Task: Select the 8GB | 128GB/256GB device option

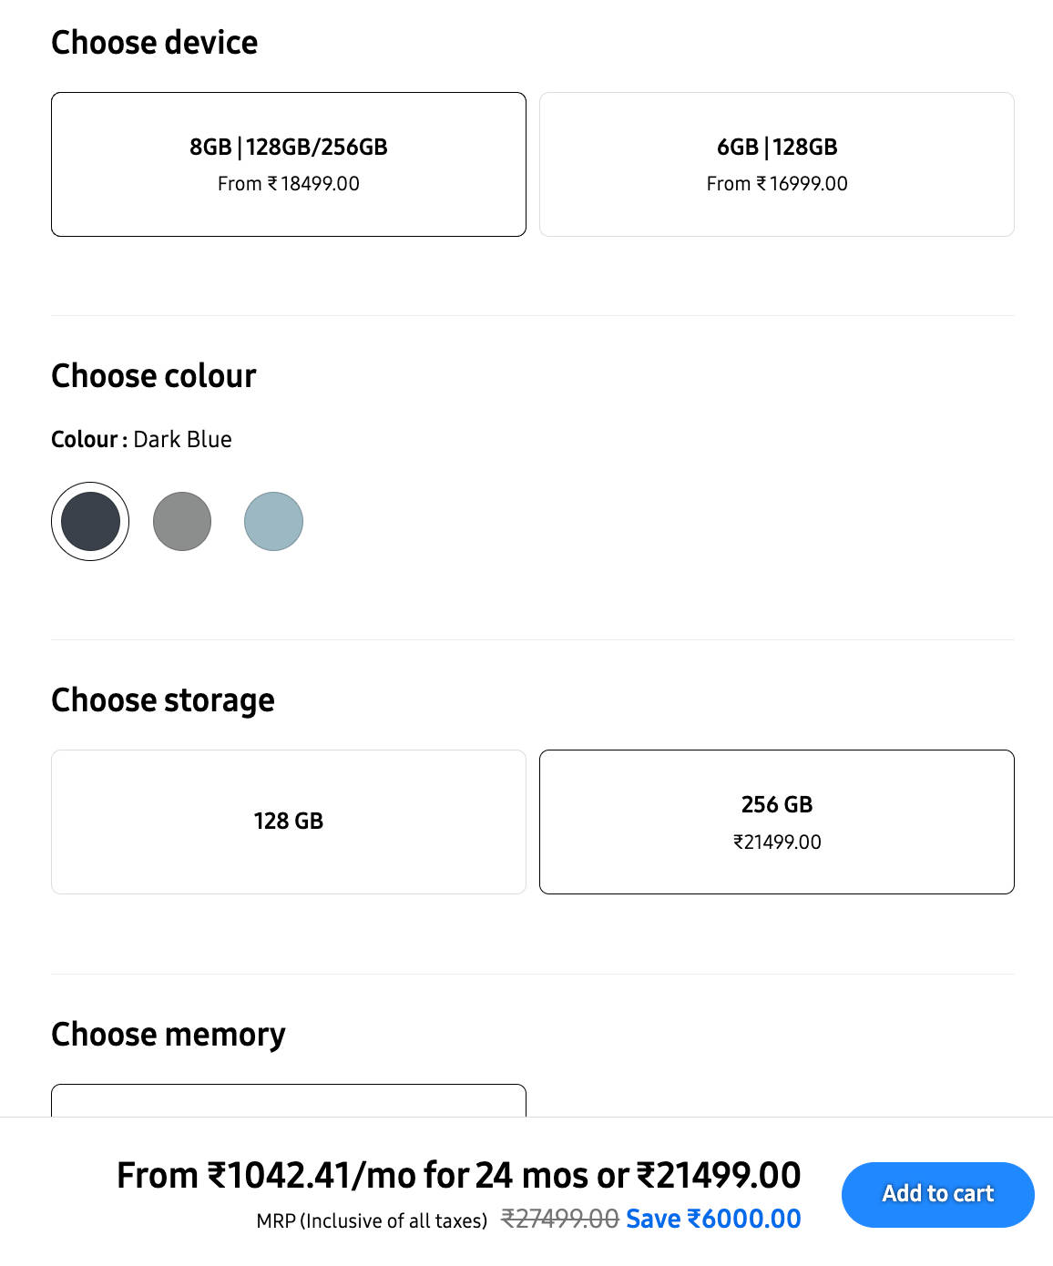Action: click(x=288, y=164)
